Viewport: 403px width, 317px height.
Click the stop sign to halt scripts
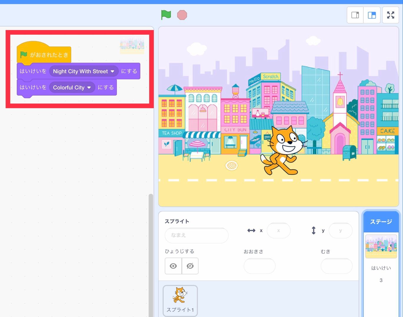tap(182, 15)
